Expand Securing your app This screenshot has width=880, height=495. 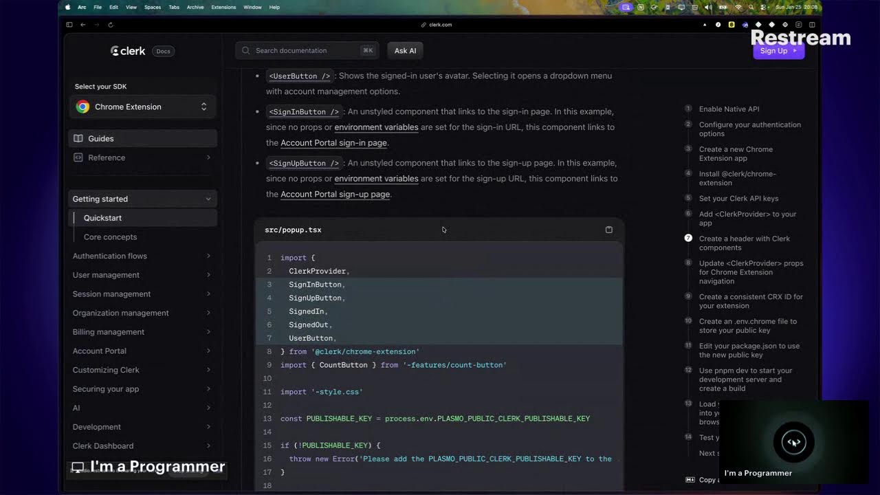point(142,389)
